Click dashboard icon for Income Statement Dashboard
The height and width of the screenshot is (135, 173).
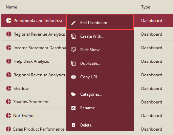(x=9, y=47)
